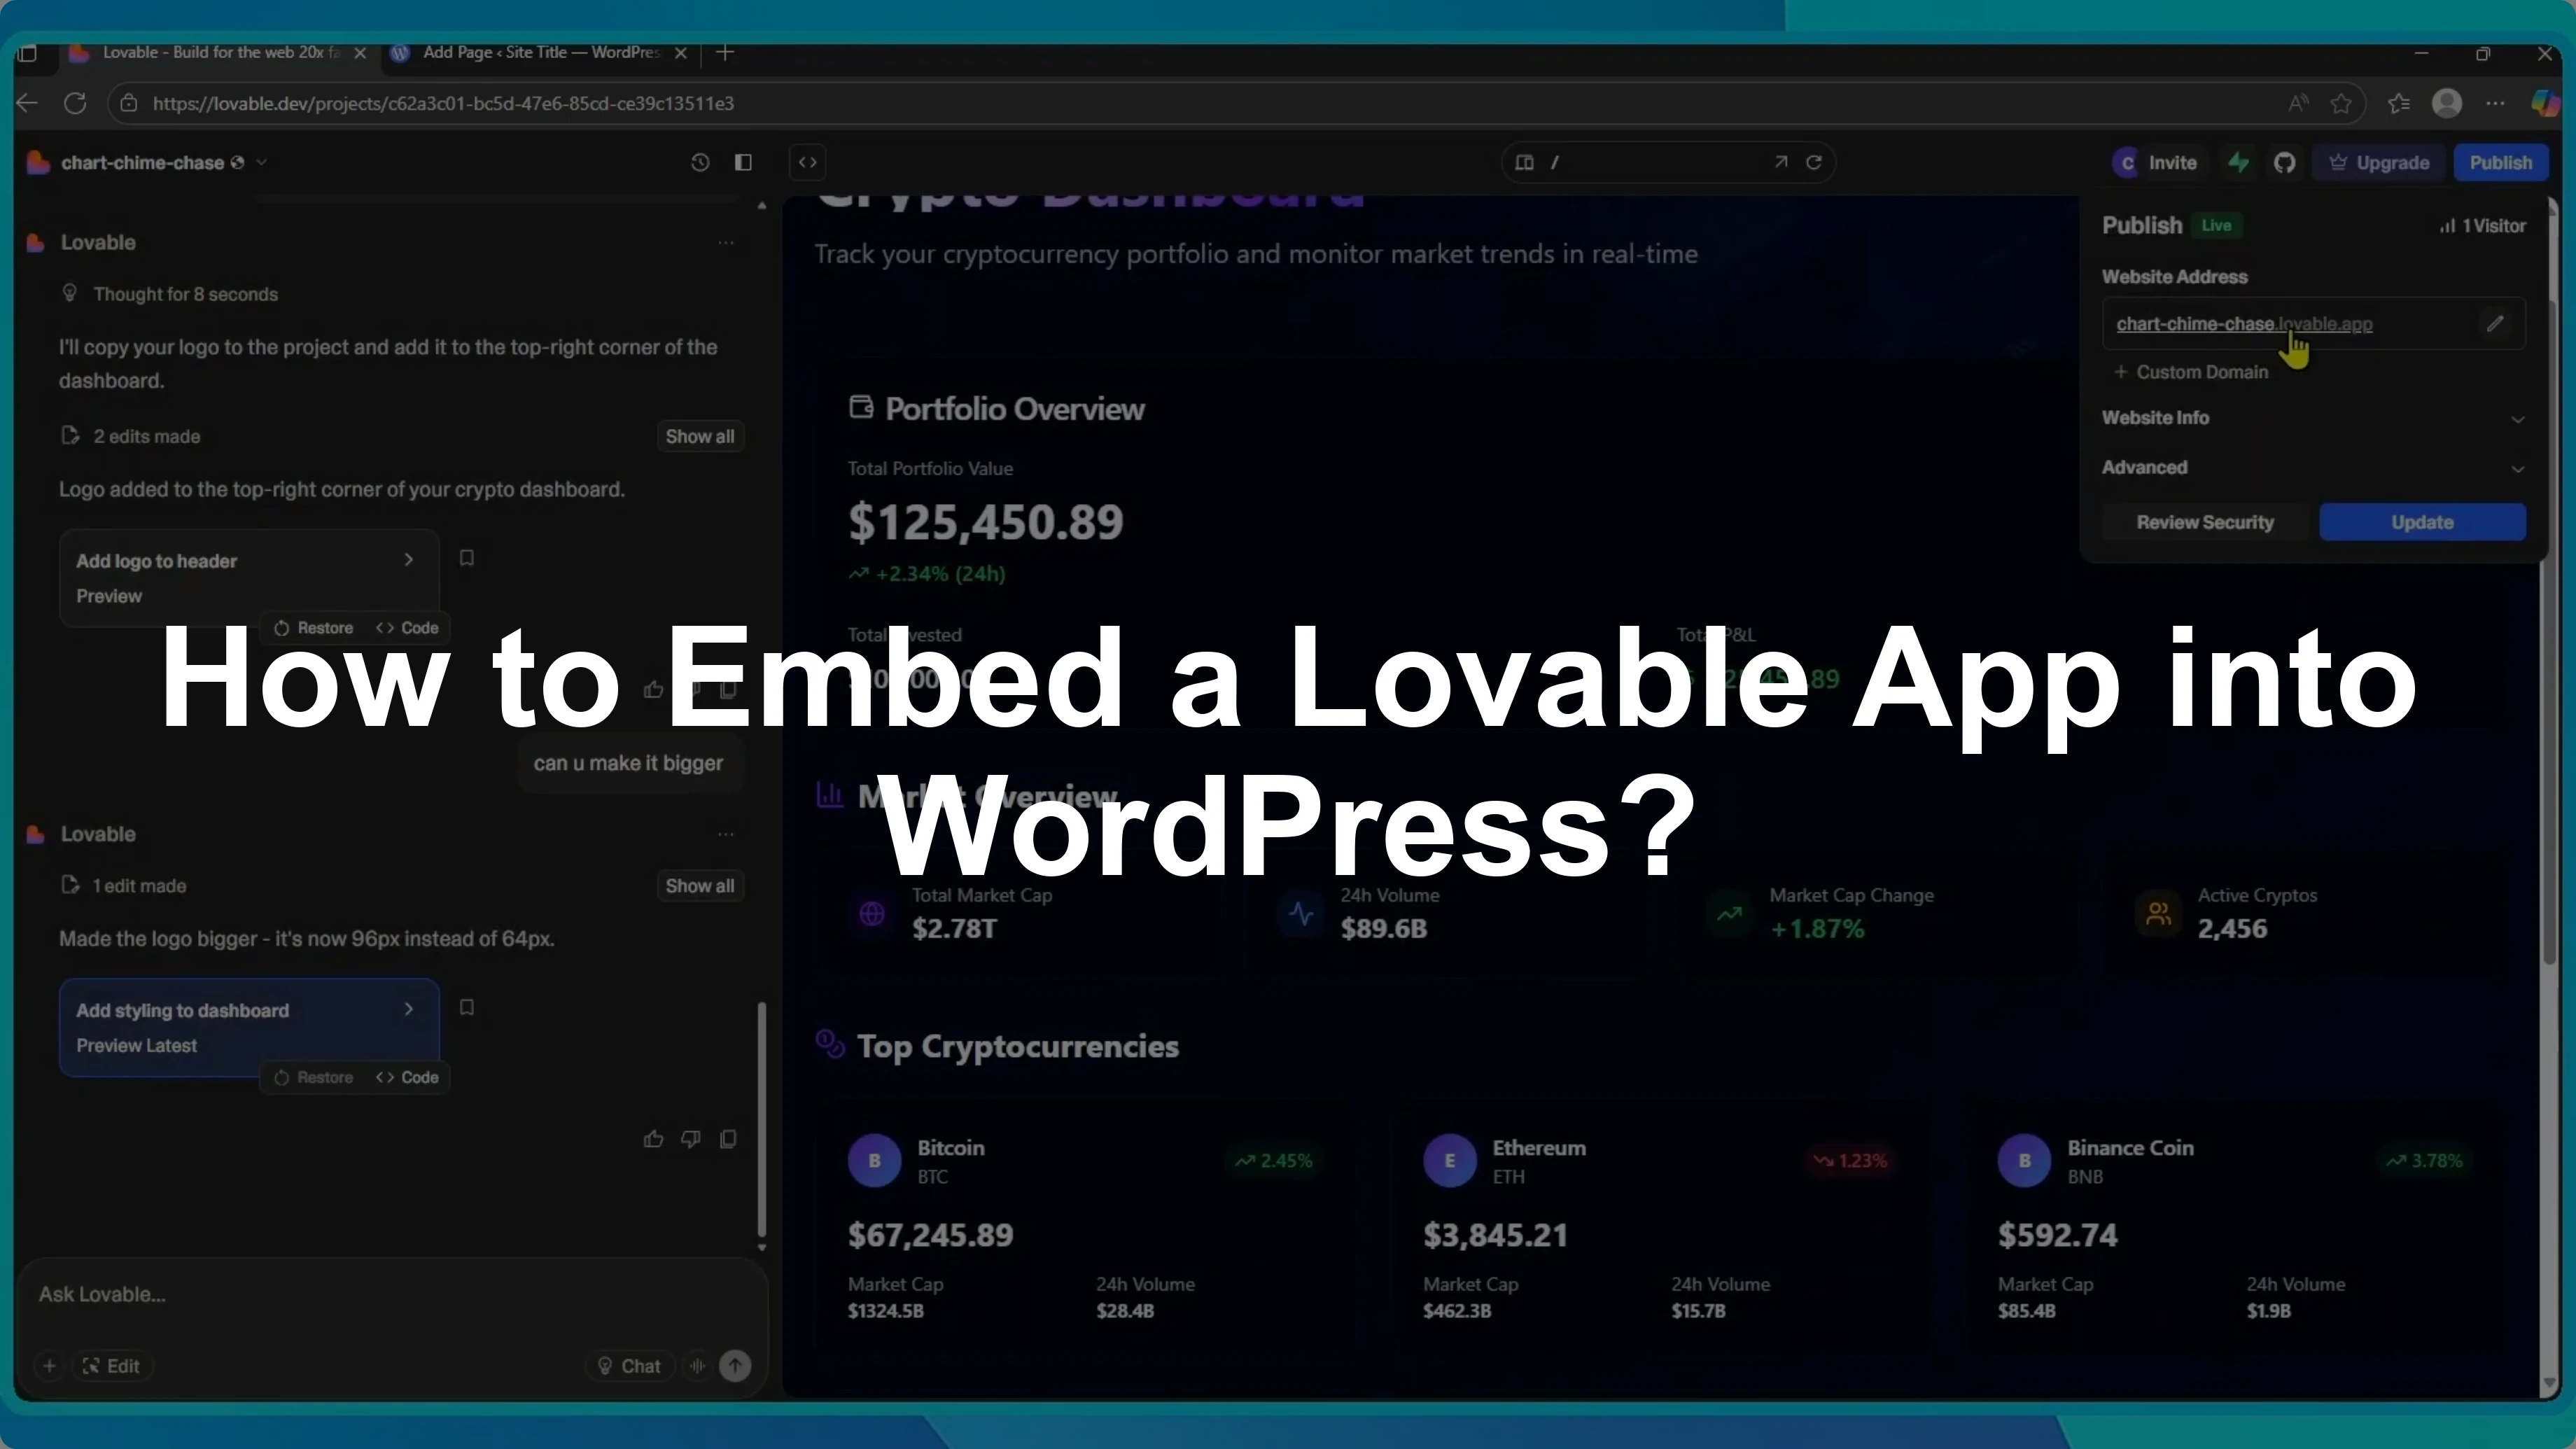Image resolution: width=2576 pixels, height=1449 pixels.
Task: Open GitHub integration icon
Action: (x=2284, y=162)
